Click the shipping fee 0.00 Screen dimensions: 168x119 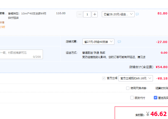pos(164,53)
